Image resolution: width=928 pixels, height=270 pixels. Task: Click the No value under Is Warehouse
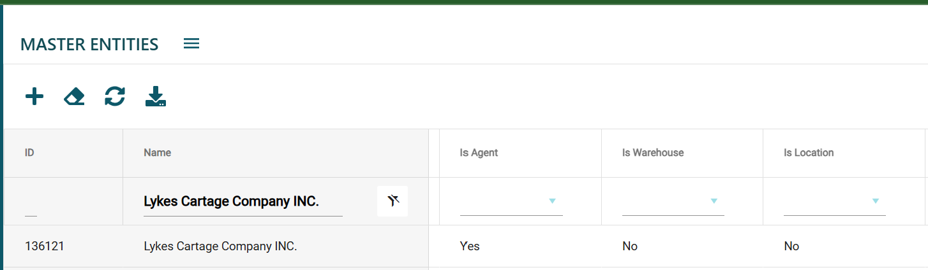pyautogui.click(x=630, y=246)
